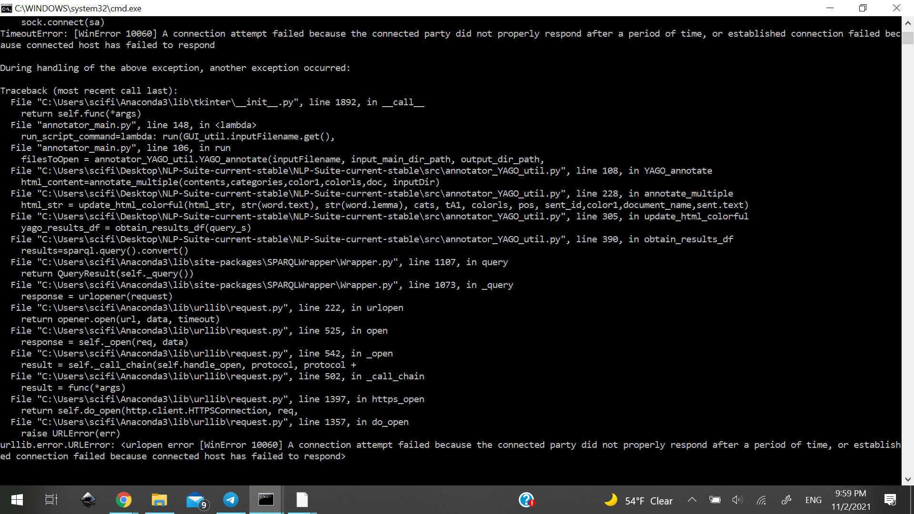Image resolution: width=914 pixels, height=514 pixels.
Task: Open the Start menu
Action: [x=17, y=500]
